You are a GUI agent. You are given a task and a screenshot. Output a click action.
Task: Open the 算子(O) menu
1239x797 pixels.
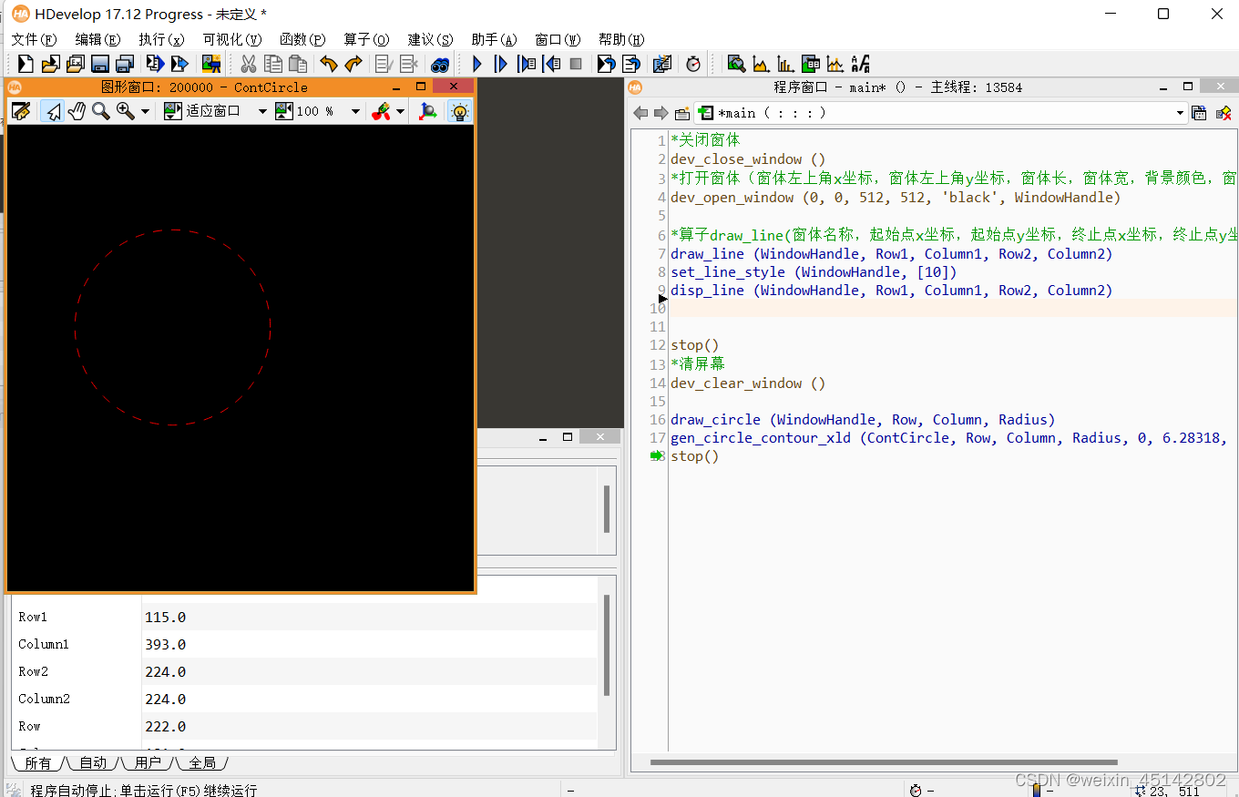tap(366, 39)
